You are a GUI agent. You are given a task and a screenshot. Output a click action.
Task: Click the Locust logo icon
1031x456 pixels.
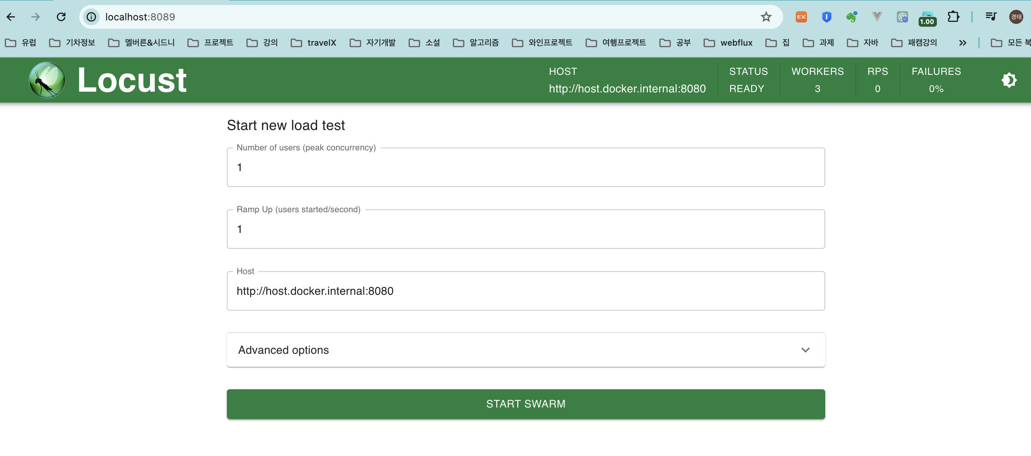47,80
